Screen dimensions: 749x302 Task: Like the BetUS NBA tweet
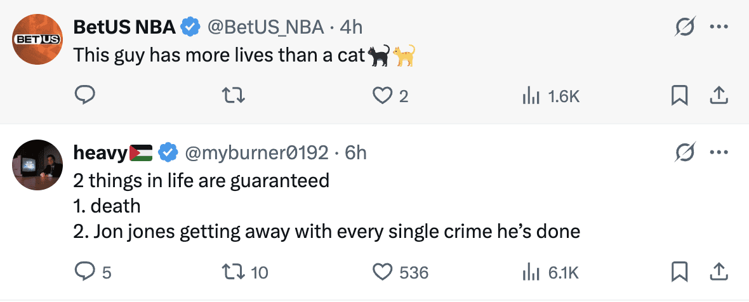pyautogui.click(x=381, y=95)
